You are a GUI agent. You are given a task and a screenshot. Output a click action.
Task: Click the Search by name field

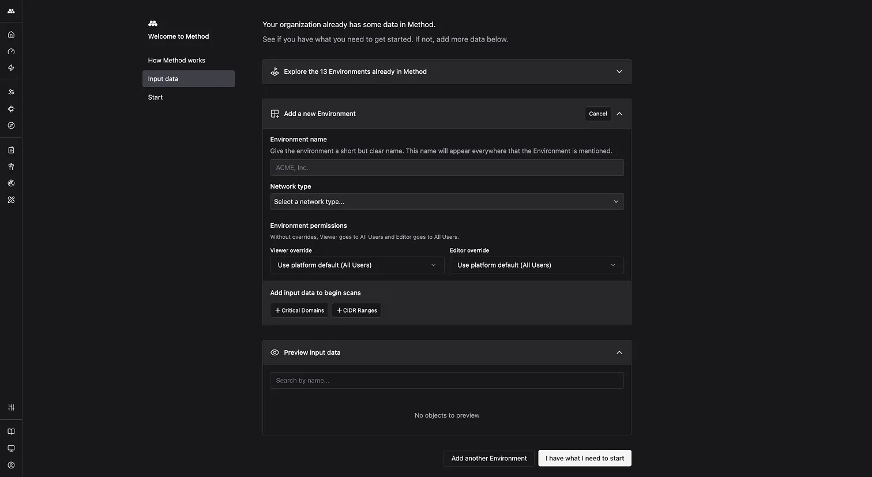point(447,381)
